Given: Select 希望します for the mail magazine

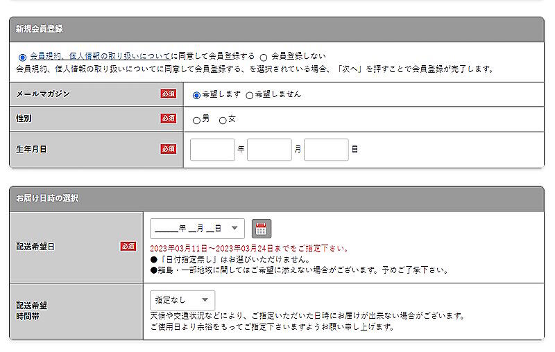Looking at the screenshot, I should pos(196,95).
